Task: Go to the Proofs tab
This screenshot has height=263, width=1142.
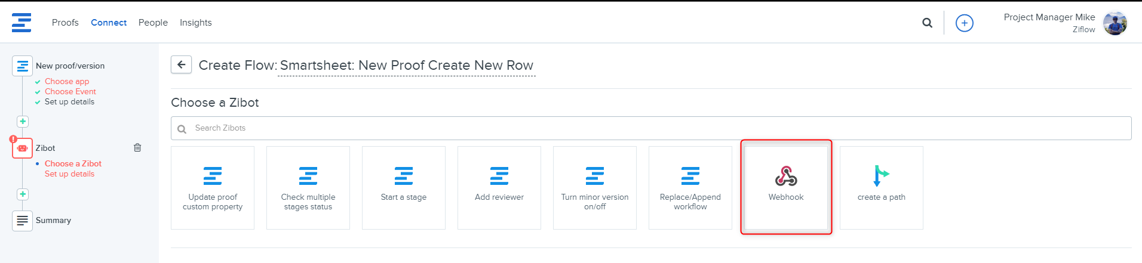Action: point(65,23)
